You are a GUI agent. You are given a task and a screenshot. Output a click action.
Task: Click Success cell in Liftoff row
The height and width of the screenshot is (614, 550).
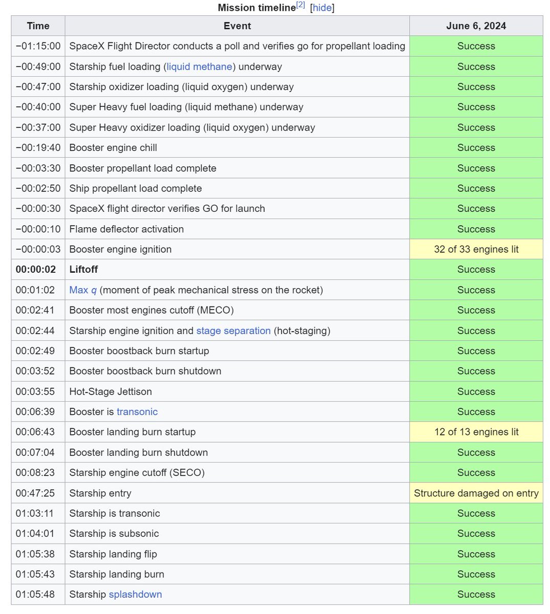(476, 270)
